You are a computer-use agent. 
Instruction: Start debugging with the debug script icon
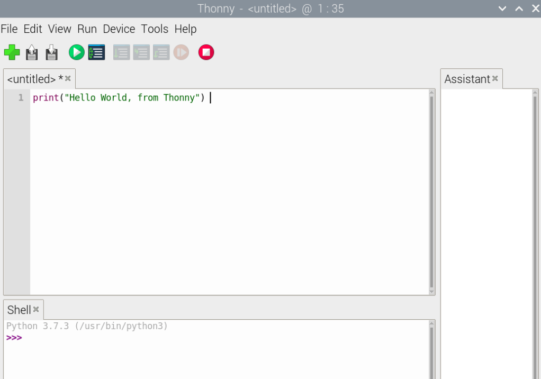[x=96, y=52]
